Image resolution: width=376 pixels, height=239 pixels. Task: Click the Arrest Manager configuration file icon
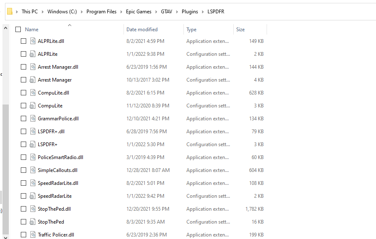pyautogui.click(x=32, y=80)
